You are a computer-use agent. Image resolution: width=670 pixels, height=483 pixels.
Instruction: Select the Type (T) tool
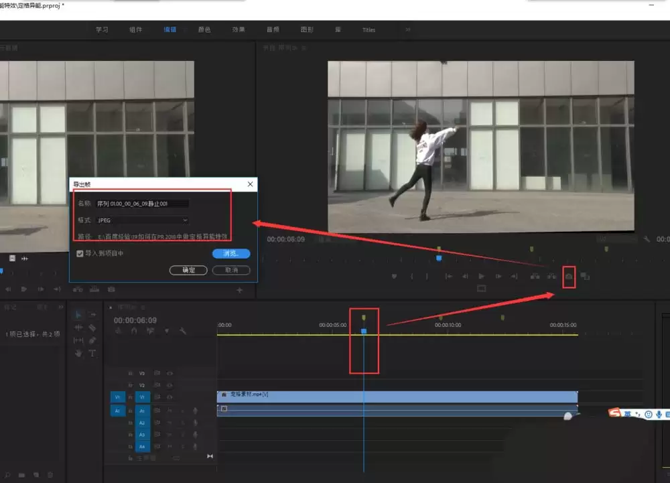pos(92,353)
